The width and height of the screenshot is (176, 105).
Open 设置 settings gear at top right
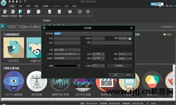pyautogui.click(x=169, y=6)
